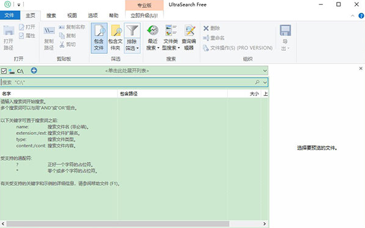Sort by the 大小 (Size) column header
365x228 pixels.
click(244, 94)
